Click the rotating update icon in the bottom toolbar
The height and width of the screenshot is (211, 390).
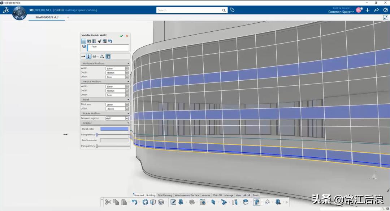coord(146,202)
